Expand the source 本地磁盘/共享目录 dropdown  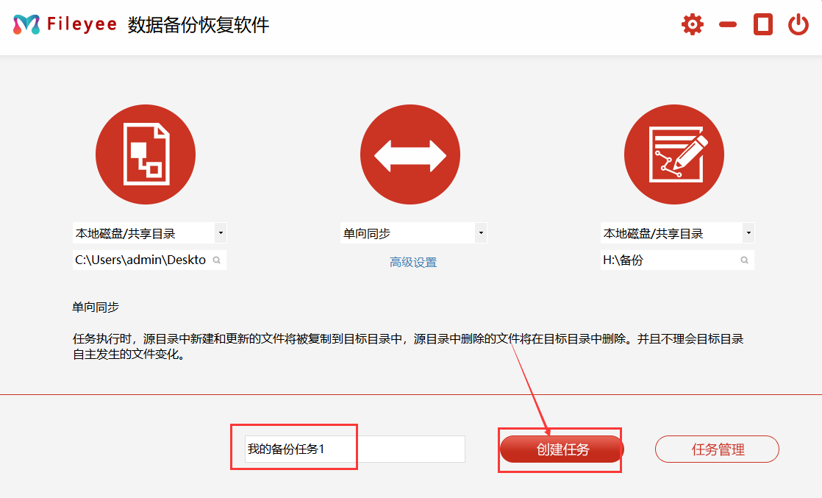(221, 233)
